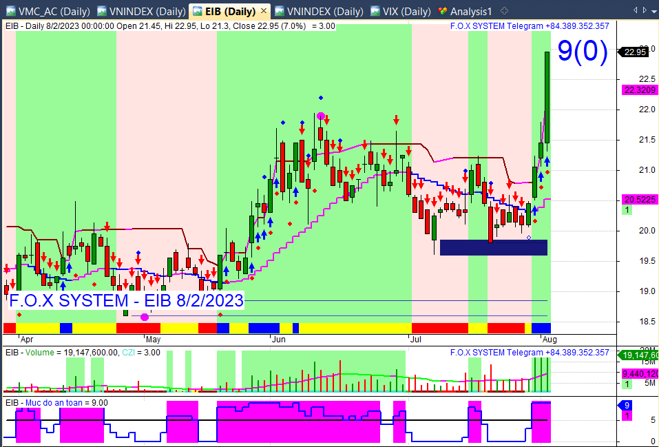This screenshot has width=659, height=447.
Task: Click the magenta 9,440,120 volume average label
Action: click(640, 373)
